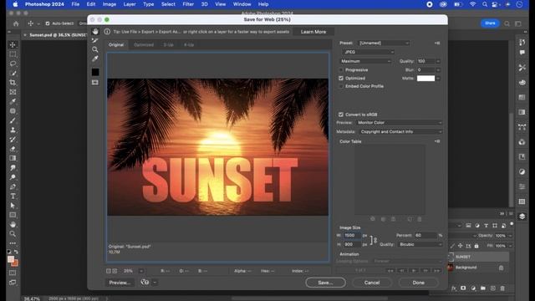Toggle constrain proportions link icon

375,240
